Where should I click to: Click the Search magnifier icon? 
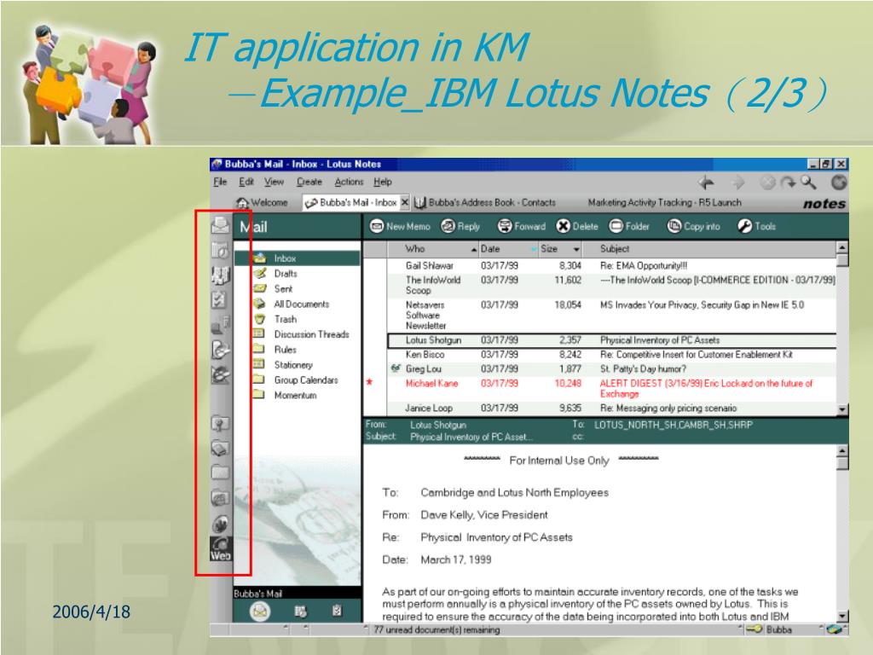(x=808, y=183)
